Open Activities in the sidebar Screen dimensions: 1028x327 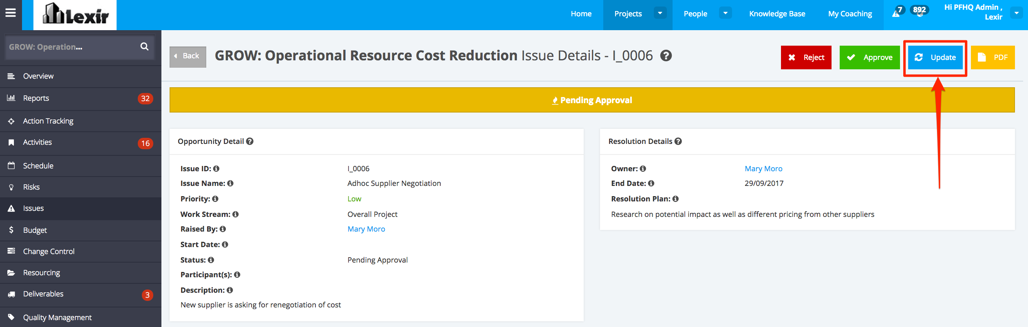coord(81,142)
